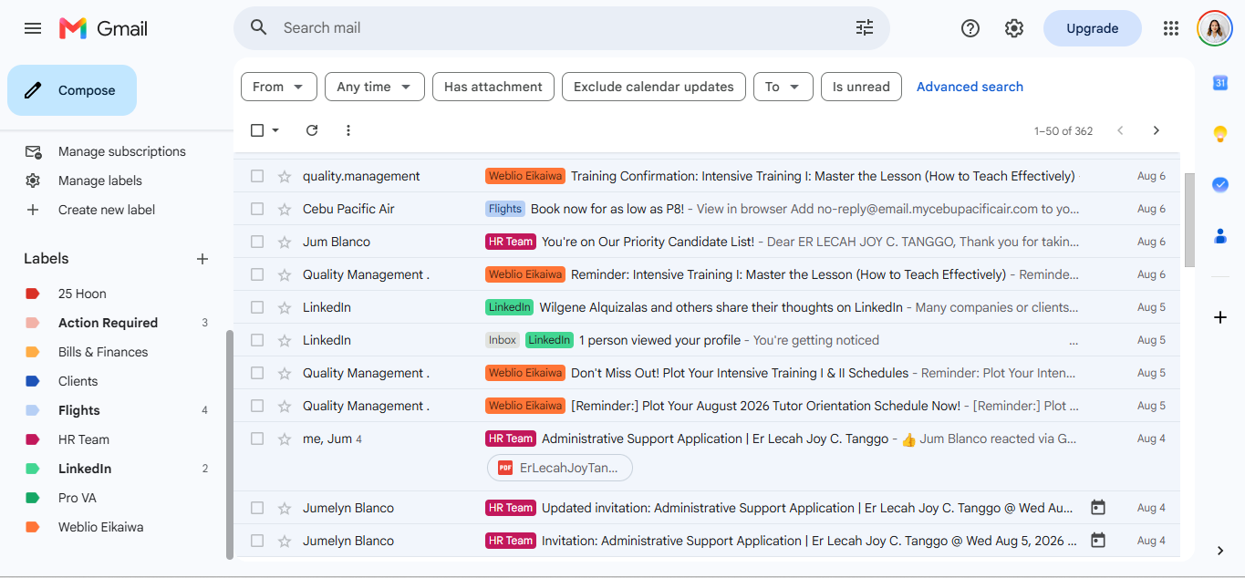Tick checkbox for the me, Jum email
This screenshot has height=578, width=1245.
[257, 439]
